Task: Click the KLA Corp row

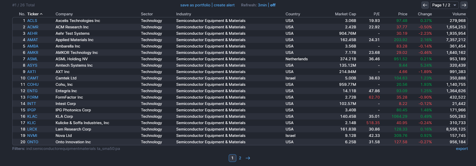Action: tap(64, 116)
